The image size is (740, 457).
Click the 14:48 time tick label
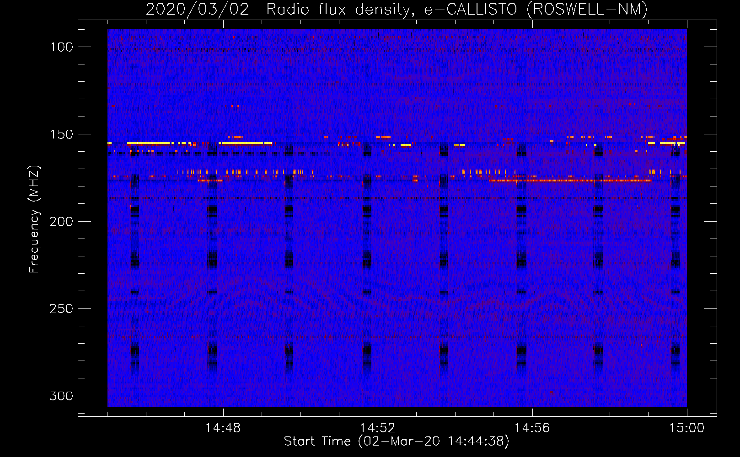click(x=223, y=428)
